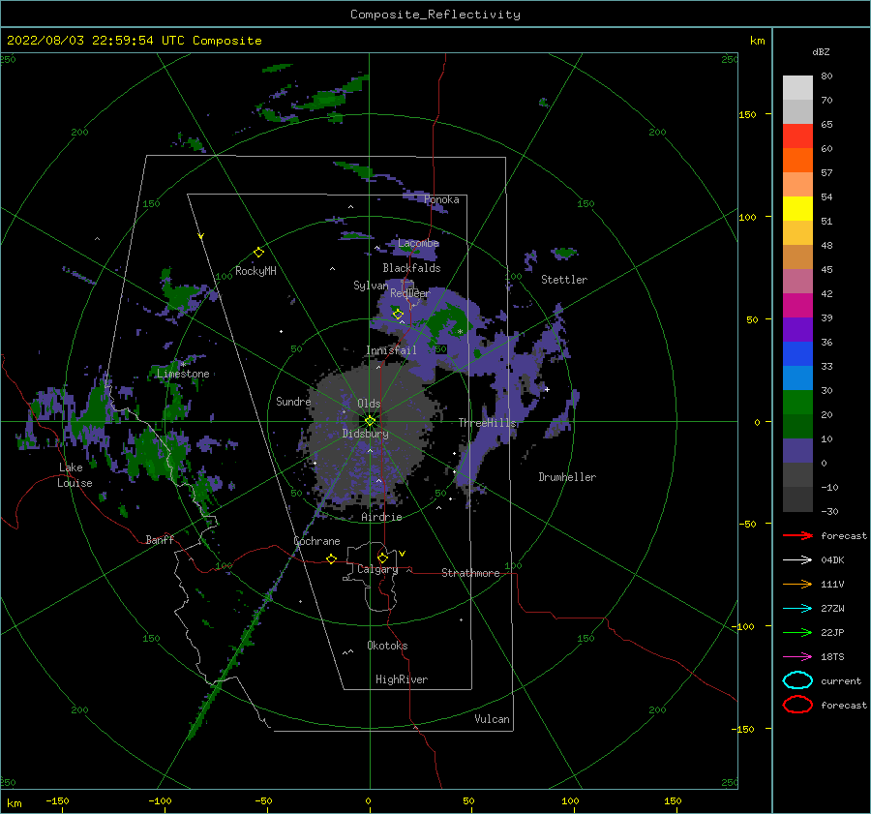This screenshot has width=871, height=814.
Task: Click the yellow diamond marker at RockyMH
Action: click(x=258, y=253)
